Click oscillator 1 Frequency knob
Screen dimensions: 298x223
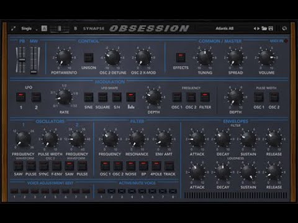23,139
